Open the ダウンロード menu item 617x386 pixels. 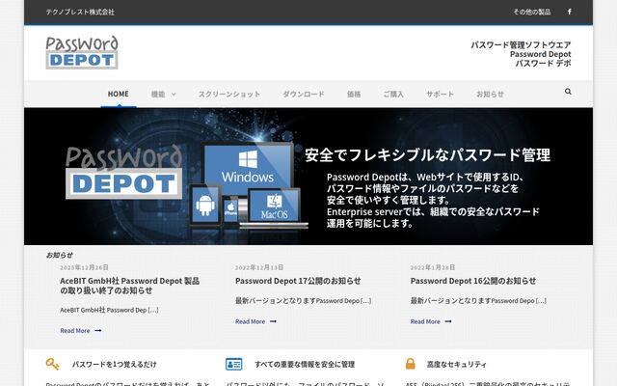click(x=304, y=95)
